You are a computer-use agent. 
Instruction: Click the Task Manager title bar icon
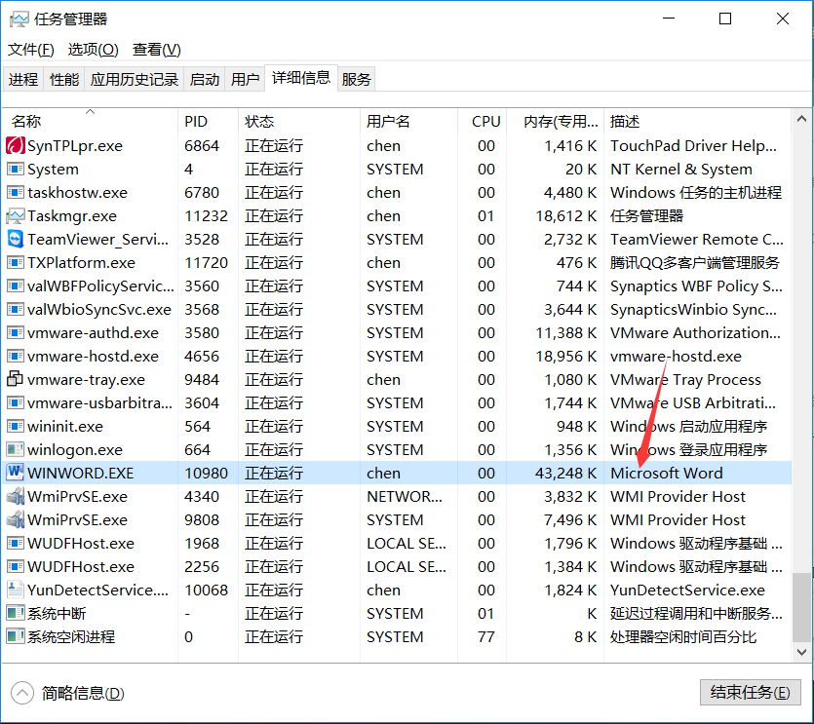pyautogui.click(x=19, y=19)
